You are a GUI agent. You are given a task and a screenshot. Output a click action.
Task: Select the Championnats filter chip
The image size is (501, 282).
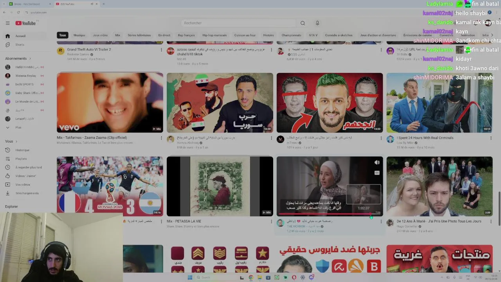[292, 35]
